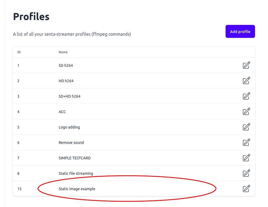Click the edit icon for Static image example
The width and height of the screenshot is (268, 207).
(246, 189)
